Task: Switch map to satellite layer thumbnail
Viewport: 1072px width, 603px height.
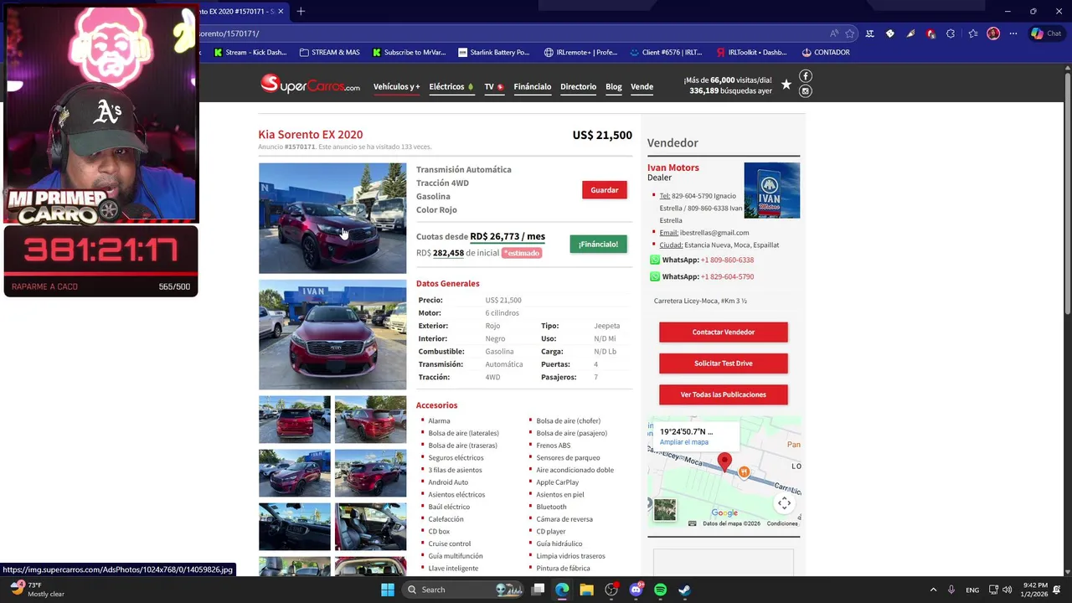Action: coord(665,509)
